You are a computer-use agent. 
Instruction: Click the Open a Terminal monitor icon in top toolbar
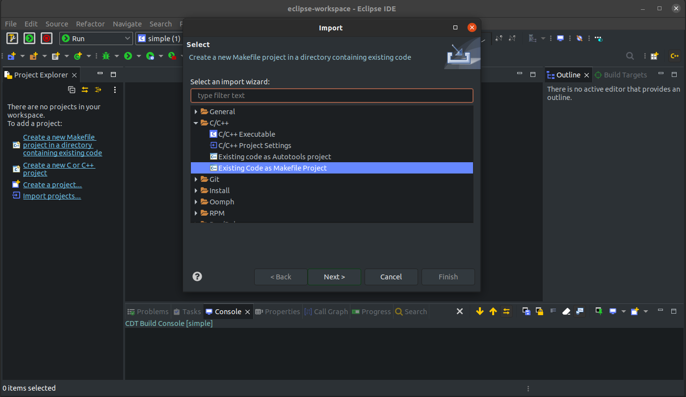[560, 38]
